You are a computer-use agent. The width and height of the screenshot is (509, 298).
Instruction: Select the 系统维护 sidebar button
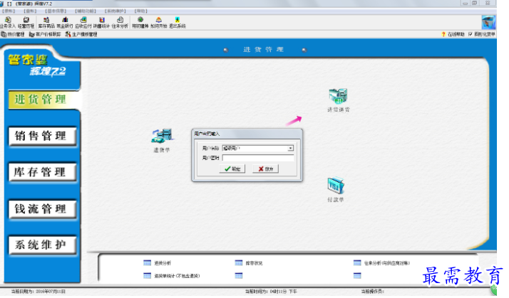point(43,245)
